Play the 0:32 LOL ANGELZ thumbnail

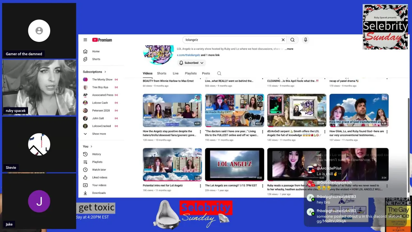click(234, 165)
